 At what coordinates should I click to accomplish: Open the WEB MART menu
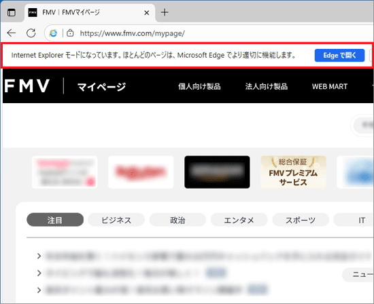[330, 86]
